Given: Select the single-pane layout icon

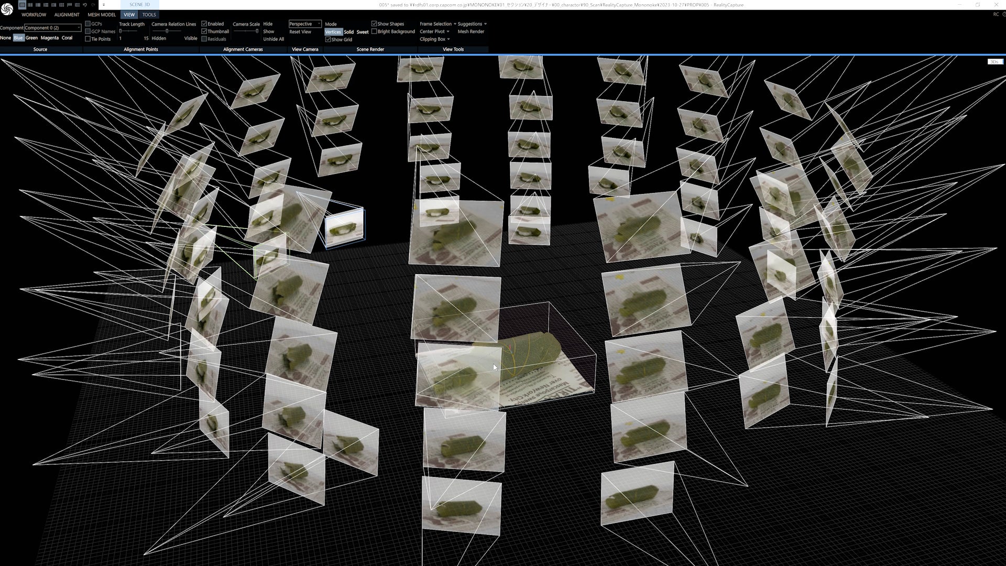Looking at the screenshot, I should 22,5.
